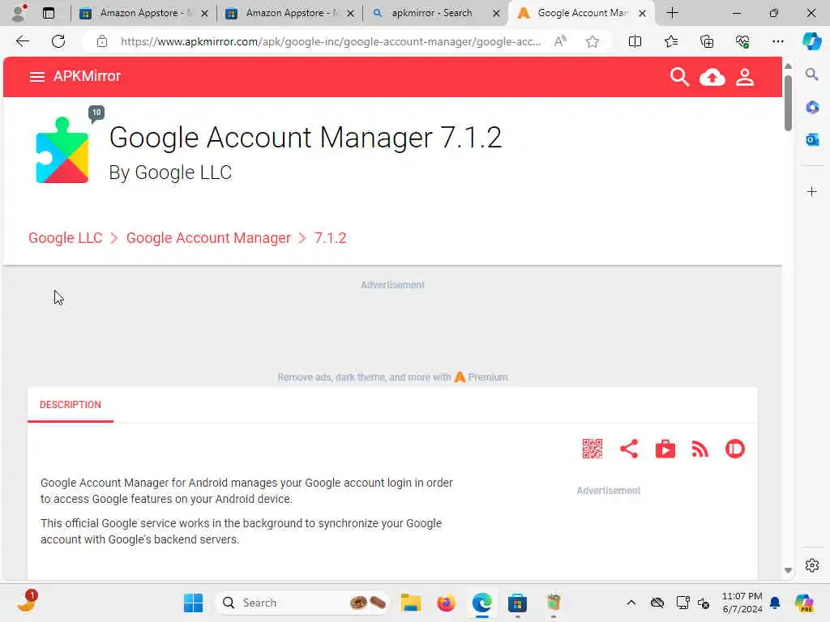Click the Pushbullet circular icon
Screen dimensions: 830x622
coord(734,449)
